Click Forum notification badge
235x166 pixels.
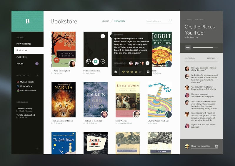[37, 64]
